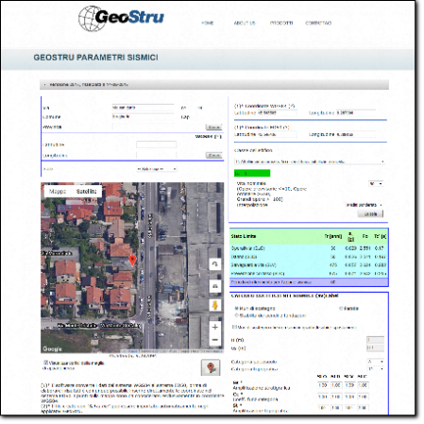Click the WGS84 Latitudine input on left
The image size is (424, 424).
click(156, 144)
